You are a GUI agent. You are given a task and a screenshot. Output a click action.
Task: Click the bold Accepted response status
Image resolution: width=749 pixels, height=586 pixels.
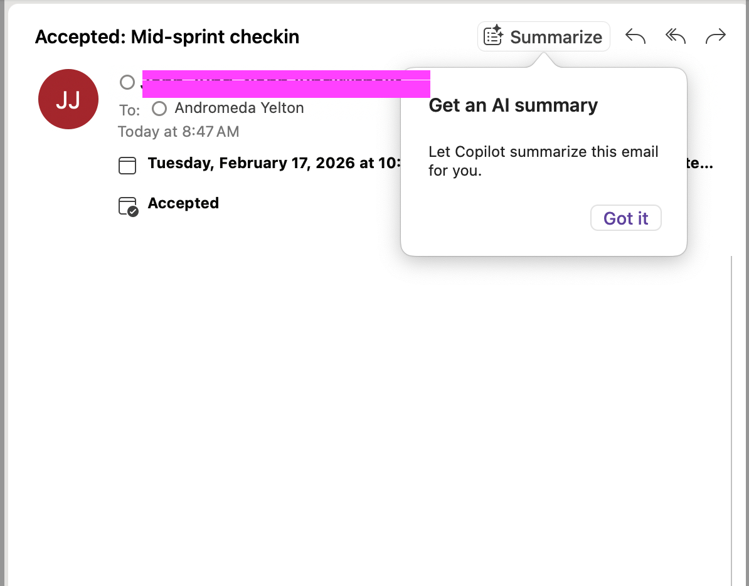(183, 203)
